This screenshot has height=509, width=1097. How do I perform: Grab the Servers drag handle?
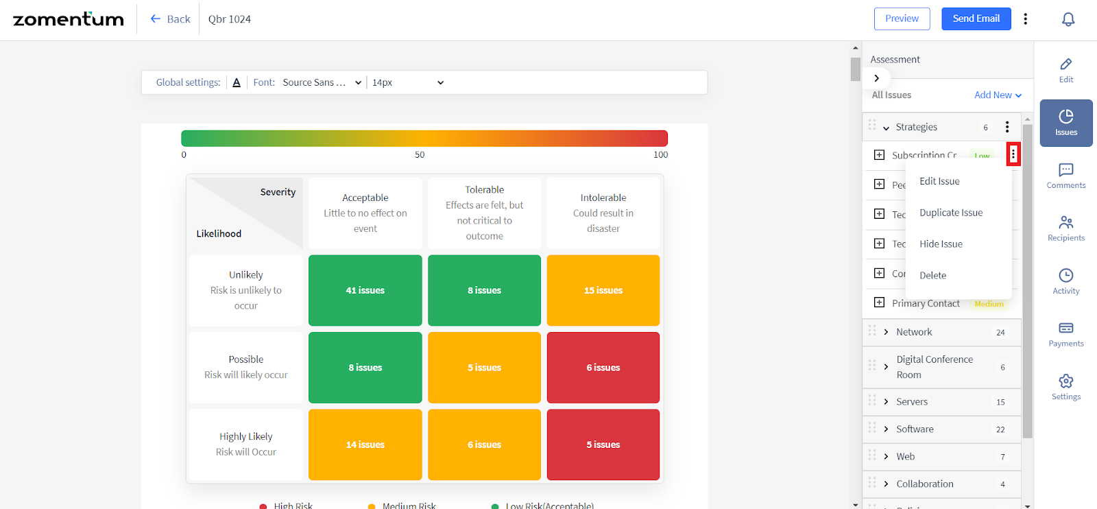point(872,400)
